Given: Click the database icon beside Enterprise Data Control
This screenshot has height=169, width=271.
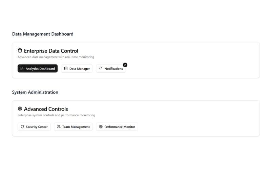Looking at the screenshot, I should click(20, 51).
